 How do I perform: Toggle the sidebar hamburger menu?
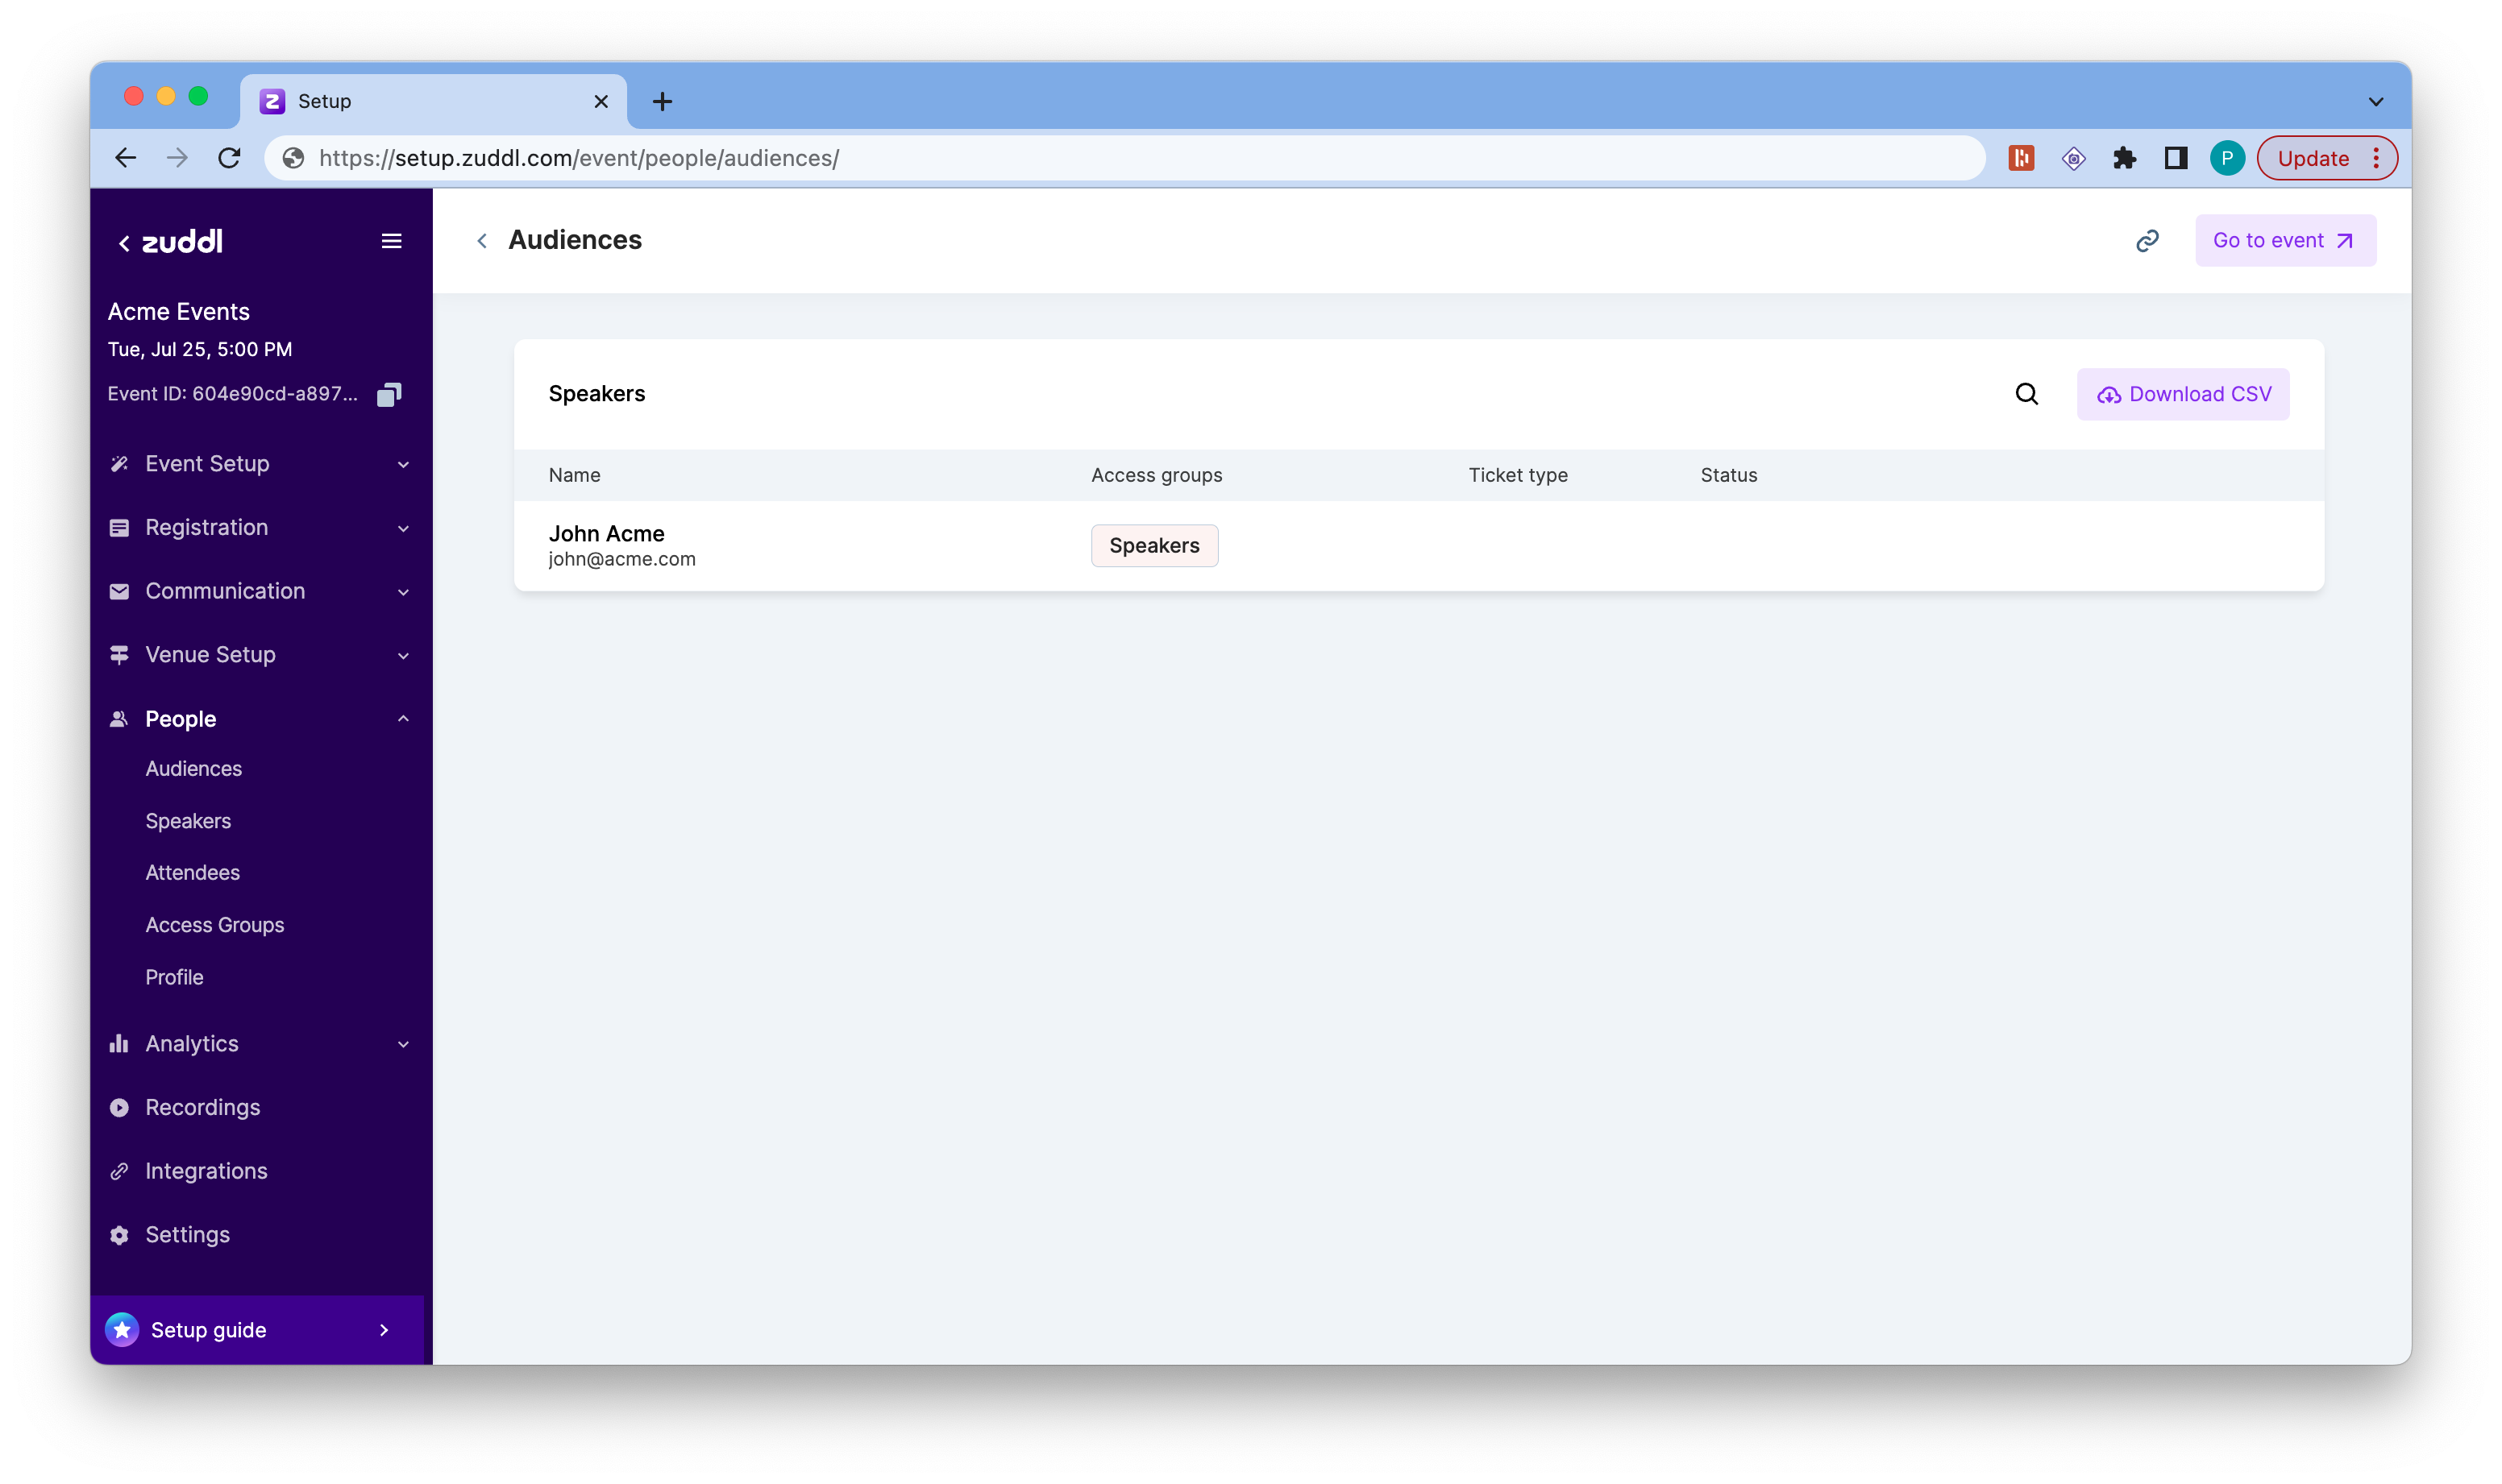pos(391,241)
